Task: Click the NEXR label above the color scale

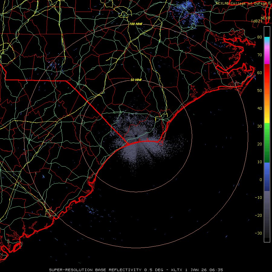Action: [266, 18]
